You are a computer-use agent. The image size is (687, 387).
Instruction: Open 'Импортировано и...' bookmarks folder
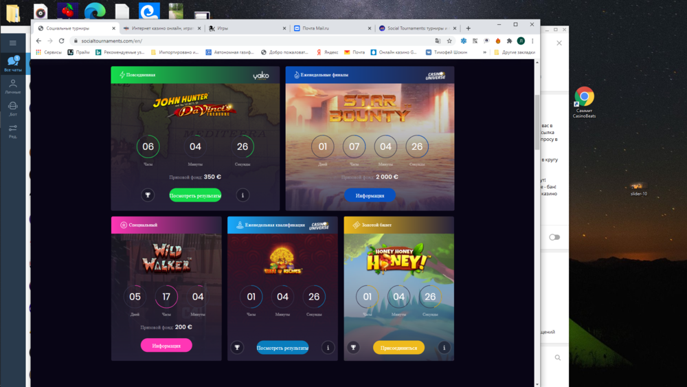tap(174, 52)
